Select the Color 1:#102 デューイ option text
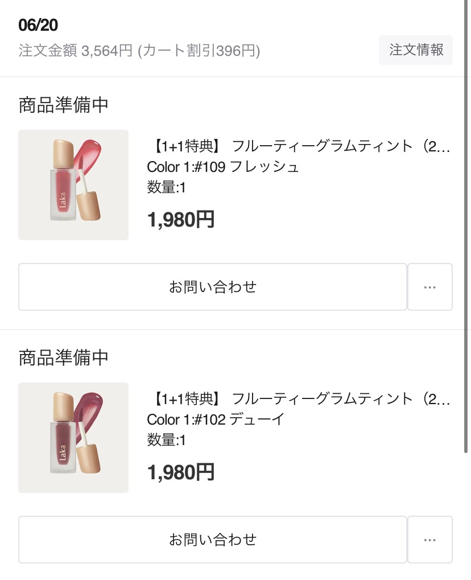 (x=215, y=419)
